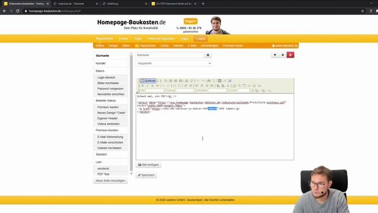Click the Speichern save button

[146, 175]
